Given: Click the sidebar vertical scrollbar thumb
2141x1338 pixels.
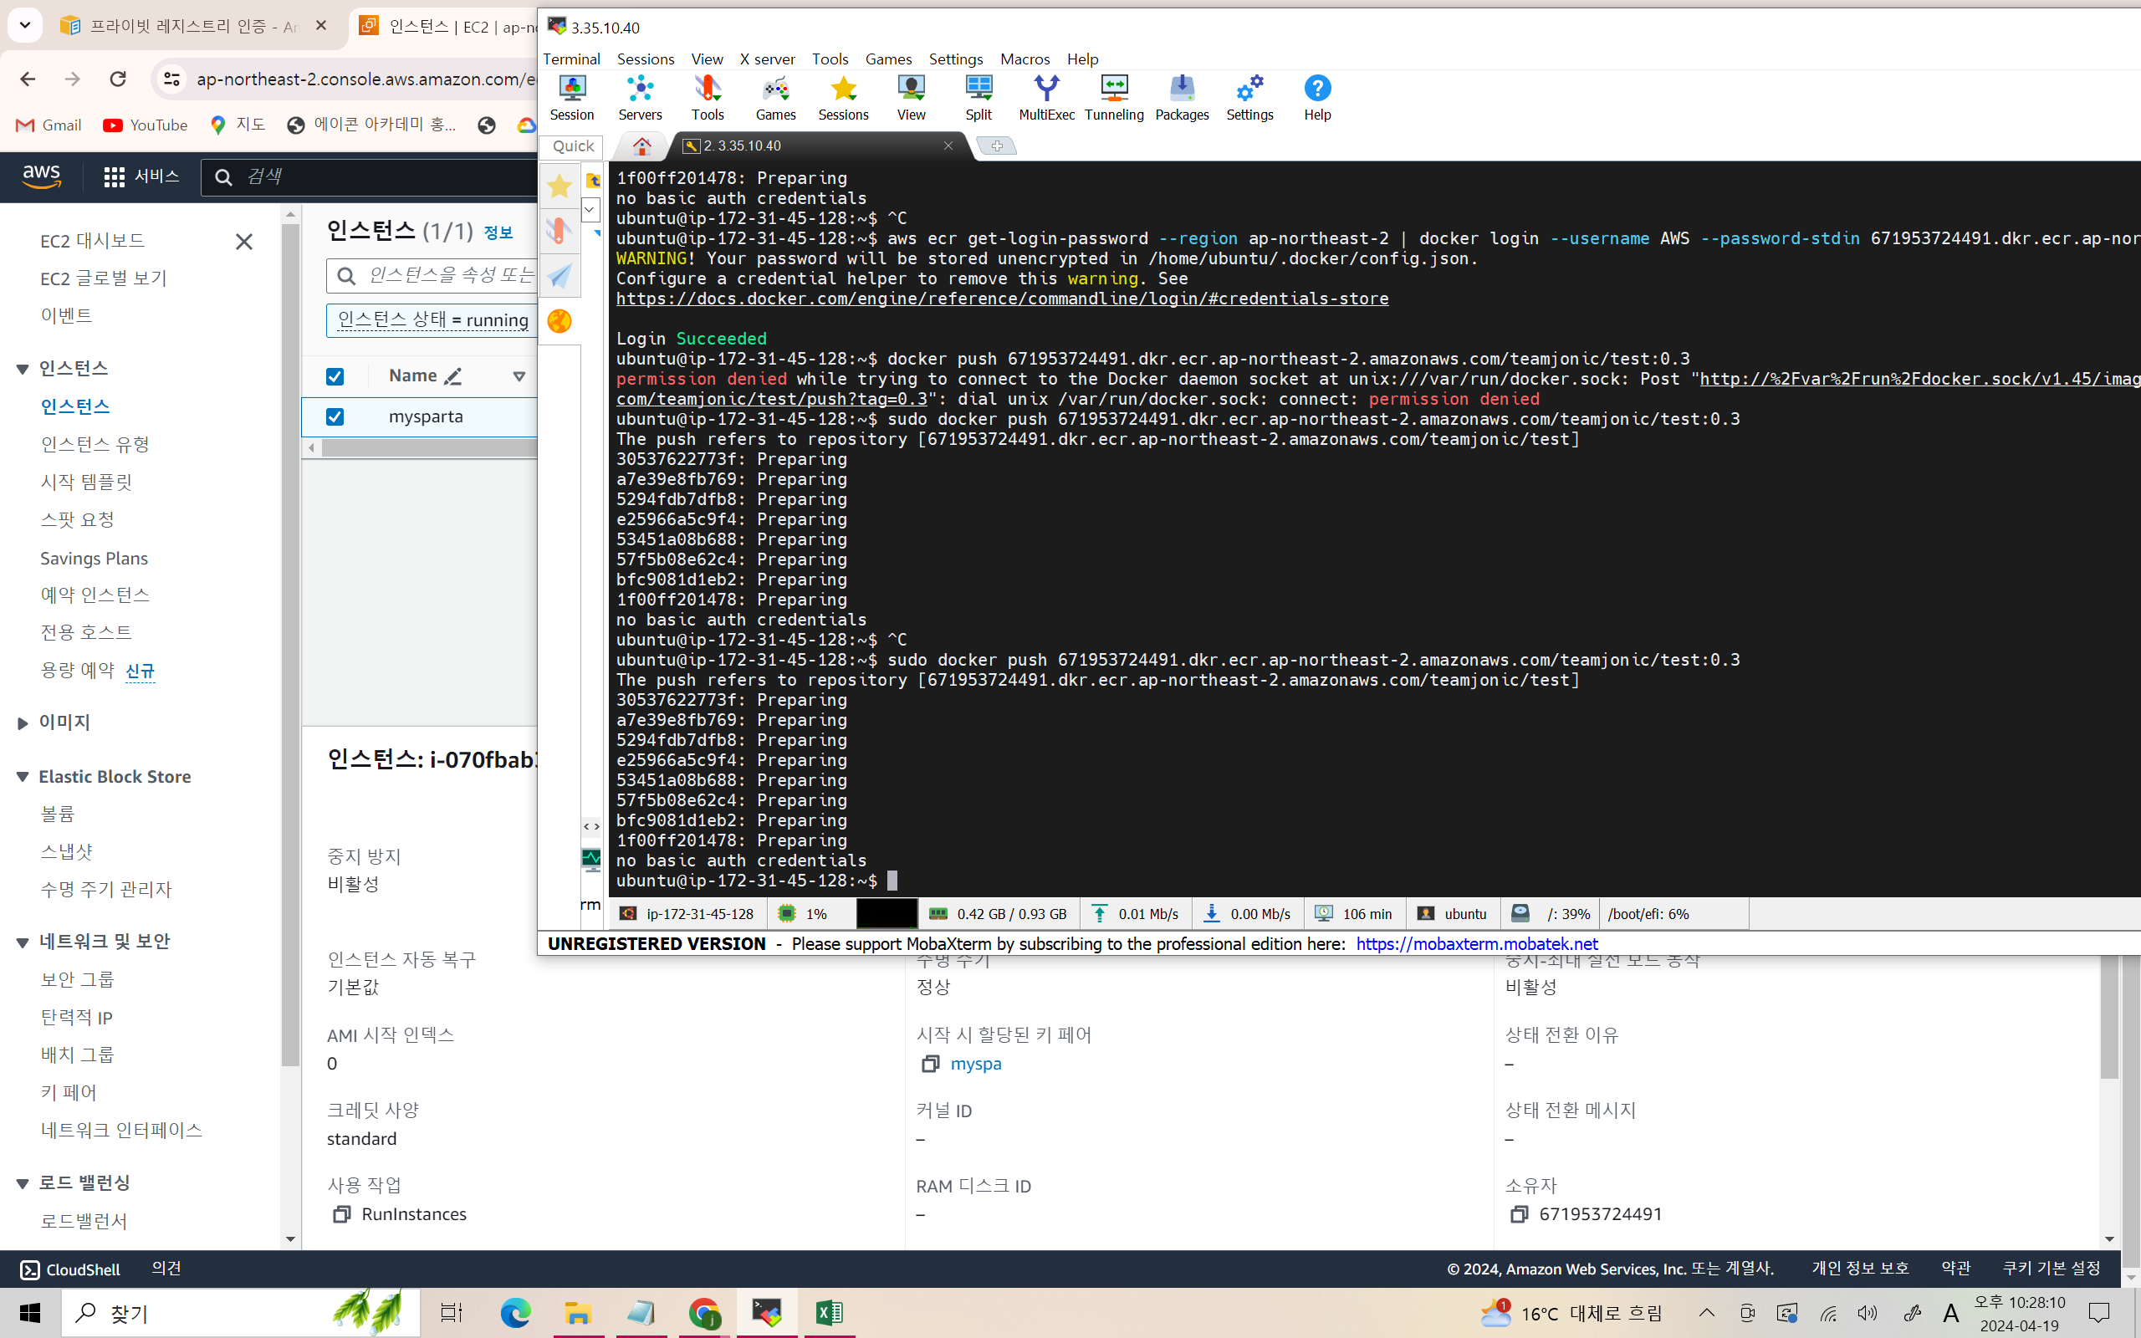Looking at the screenshot, I should pos(290,646).
